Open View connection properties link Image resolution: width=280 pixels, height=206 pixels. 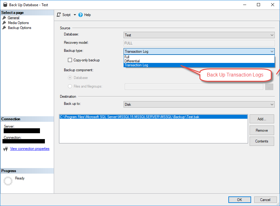click(30, 149)
